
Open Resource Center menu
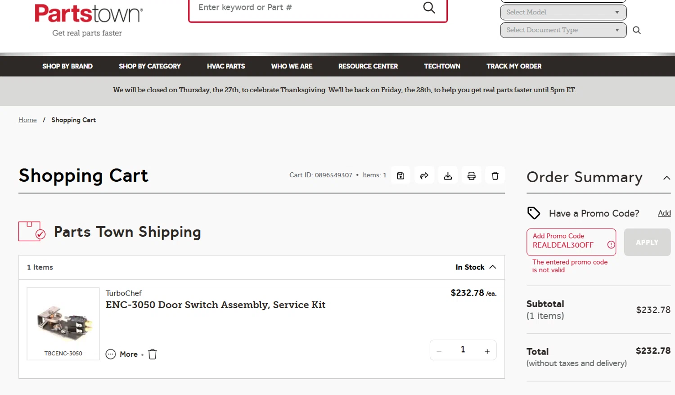coord(368,66)
